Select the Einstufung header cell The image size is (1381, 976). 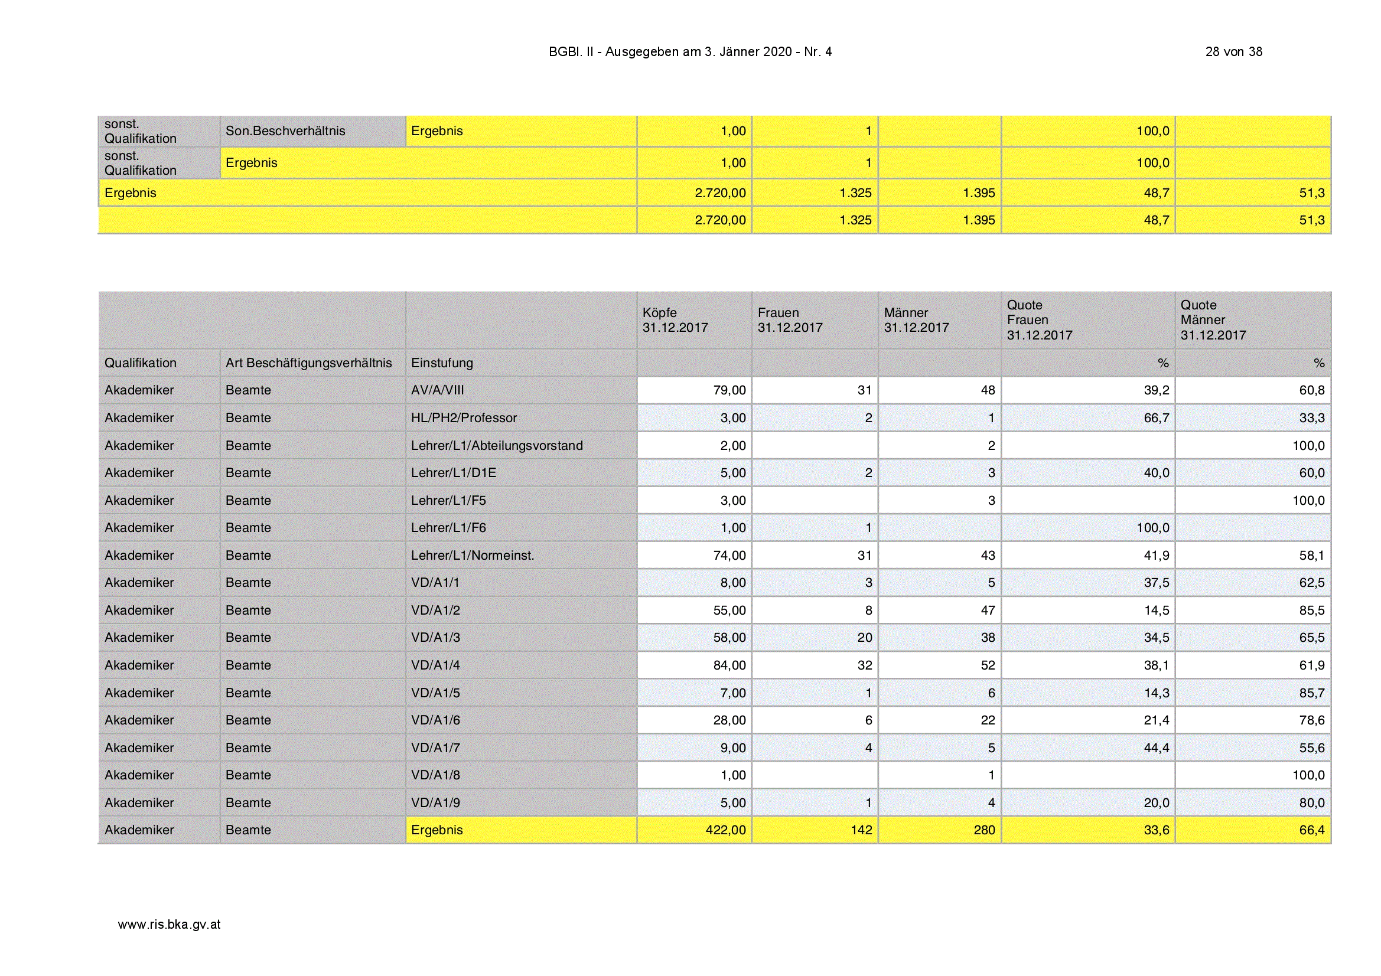point(521,363)
